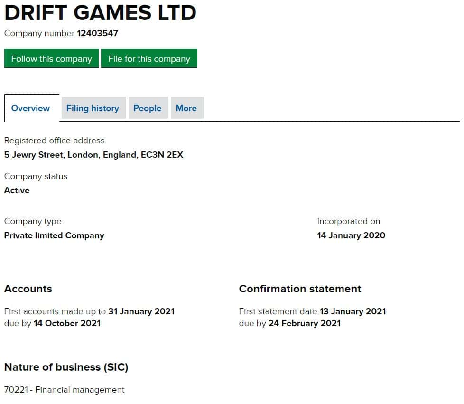
Task: Click the Accounts section heading
Action: tap(28, 289)
